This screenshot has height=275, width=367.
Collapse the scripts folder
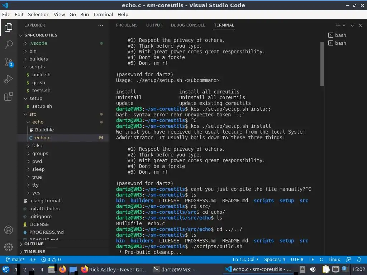click(63, 67)
